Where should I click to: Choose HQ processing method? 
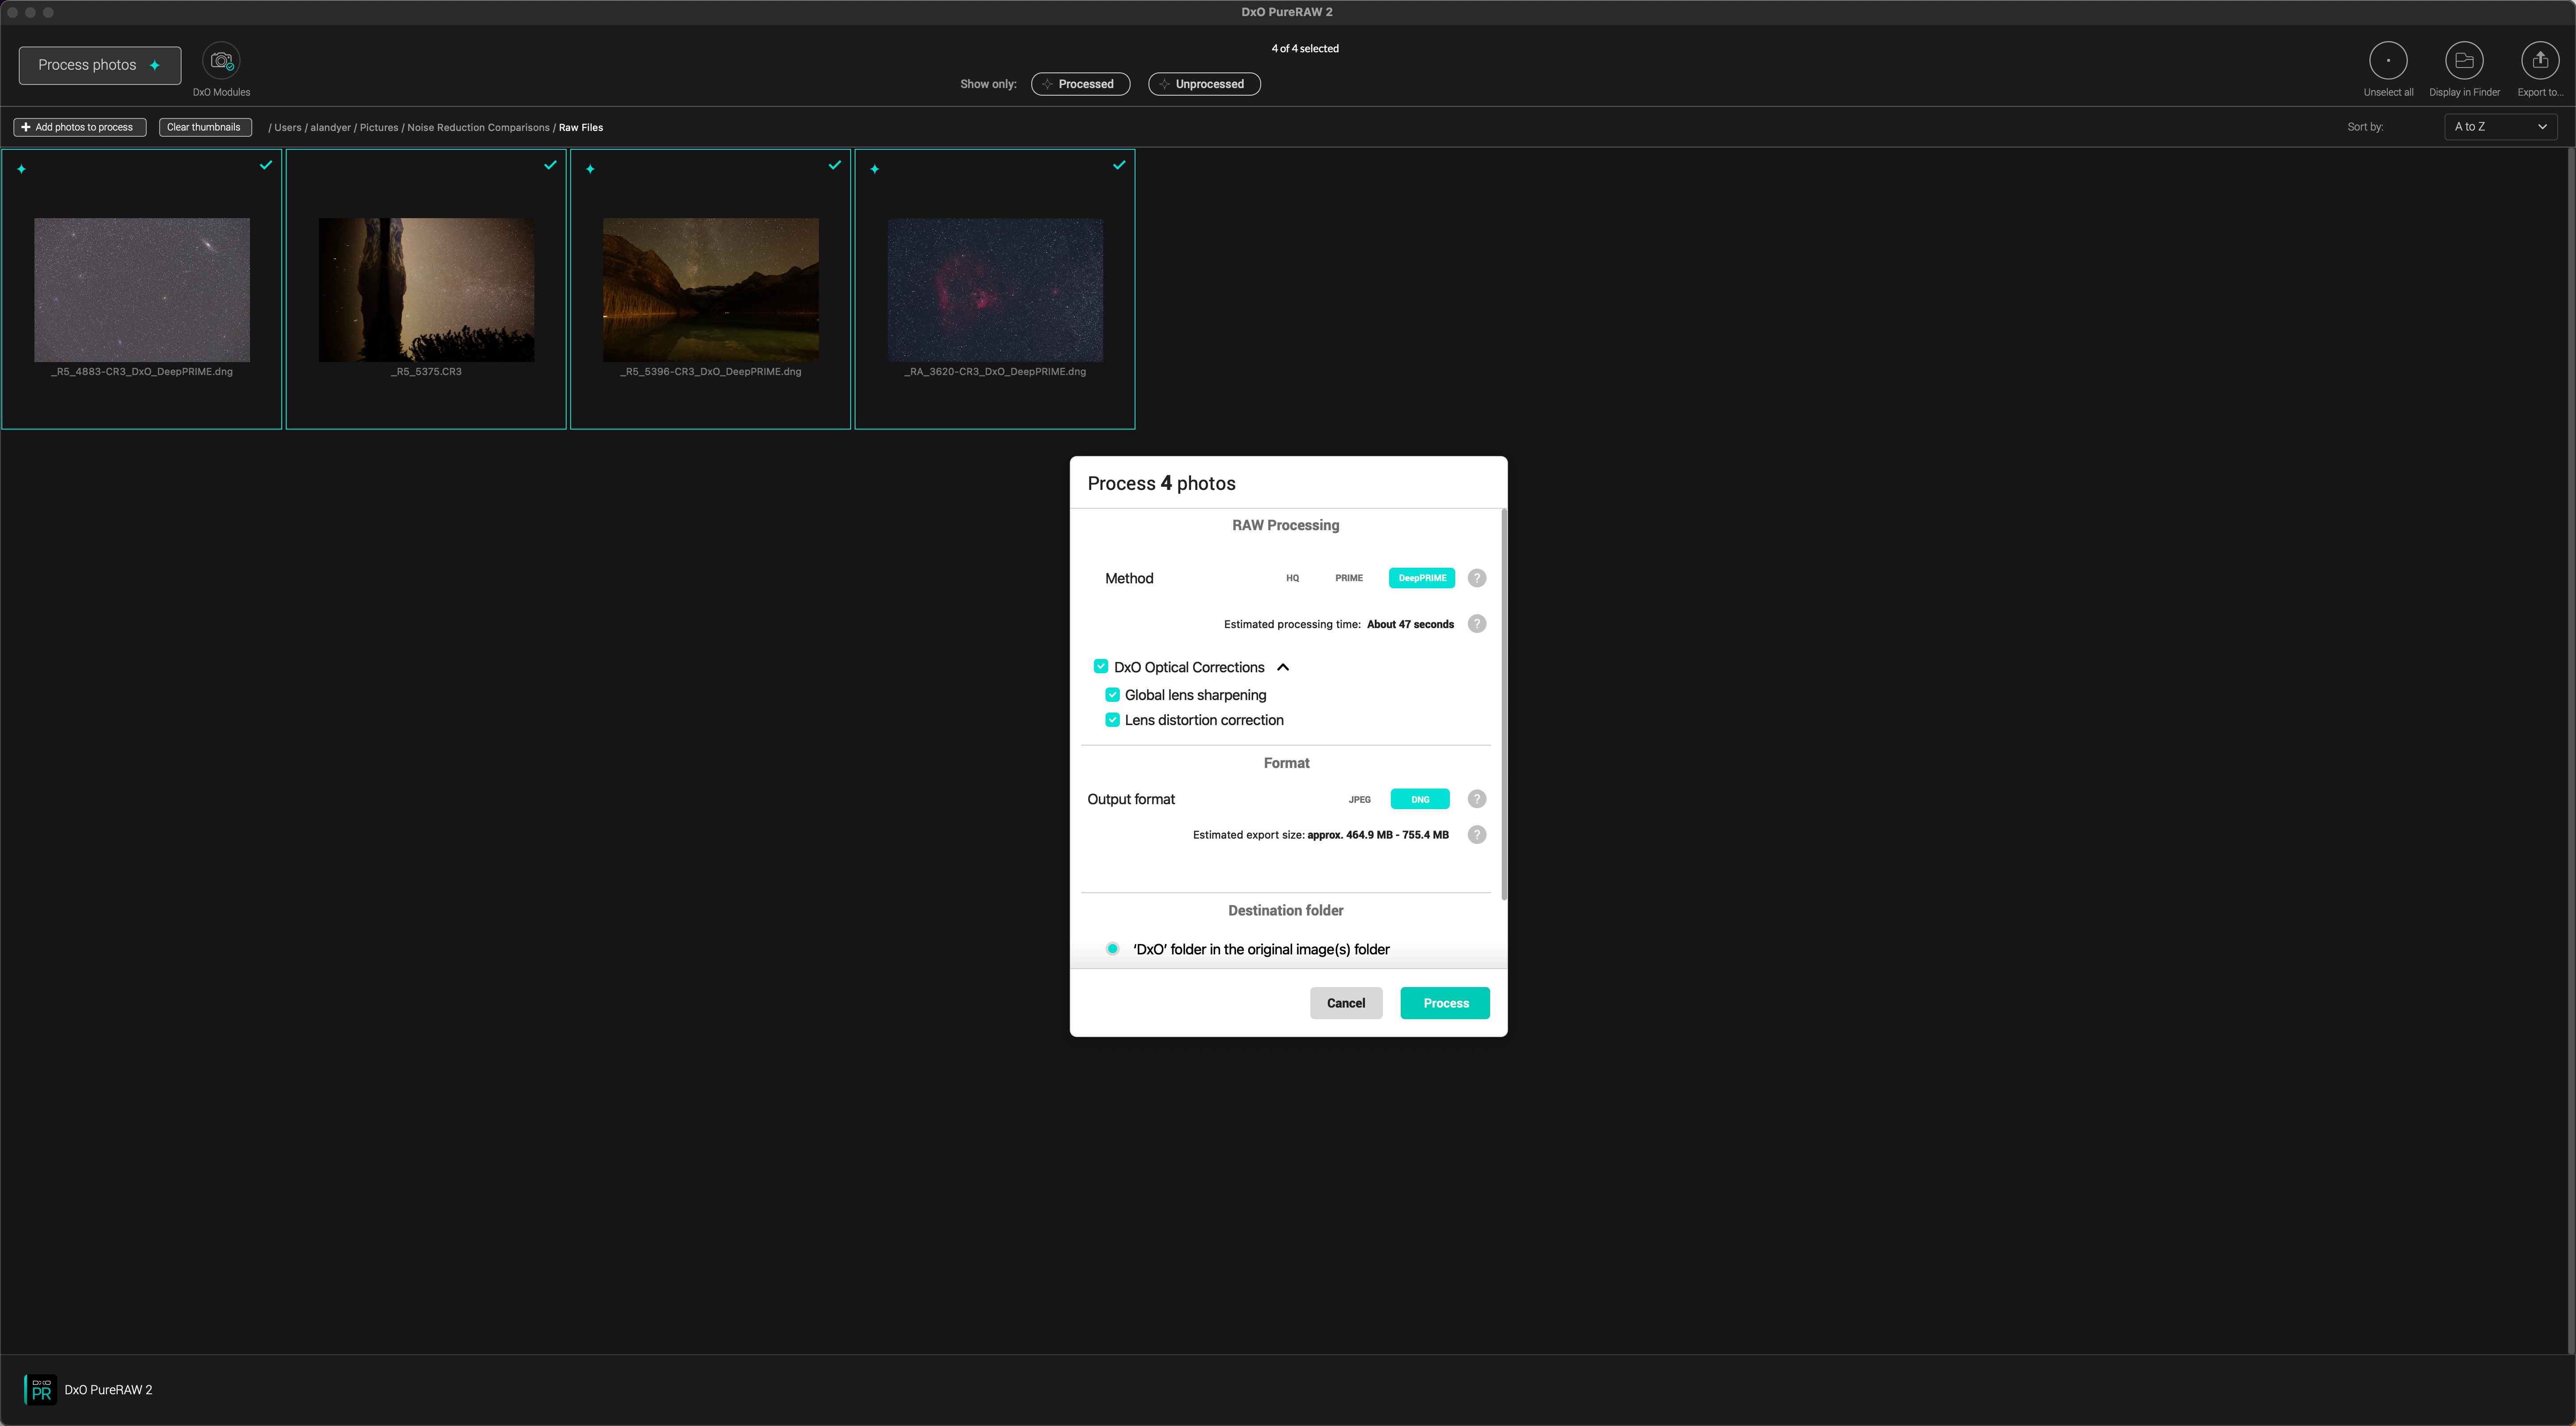coord(1292,578)
